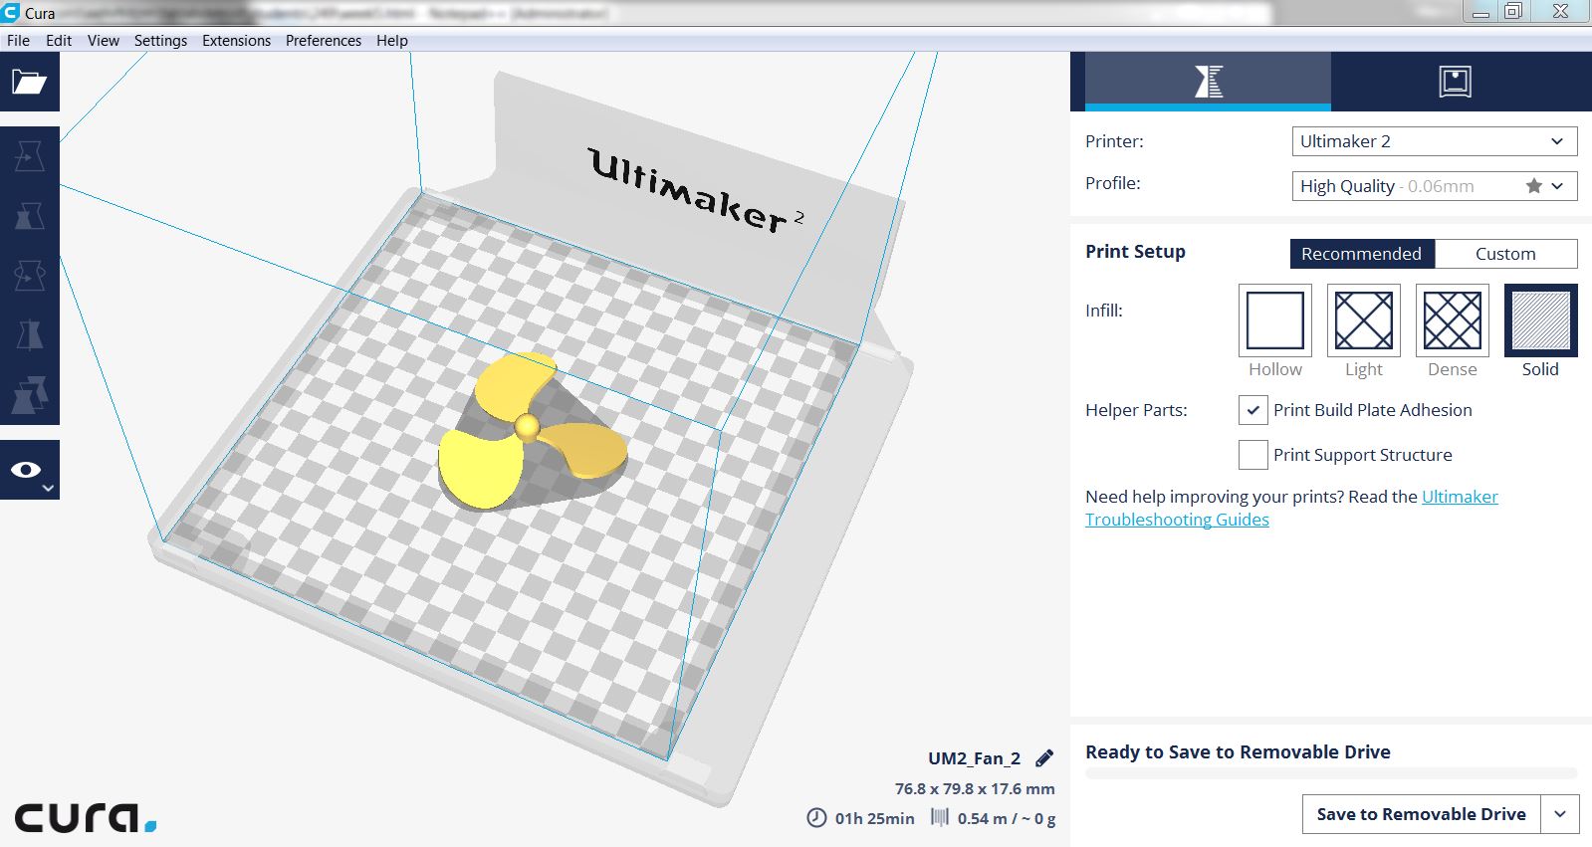This screenshot has width=1592, height=847.
Task: Open the Preferences menu
Action: 324,41
